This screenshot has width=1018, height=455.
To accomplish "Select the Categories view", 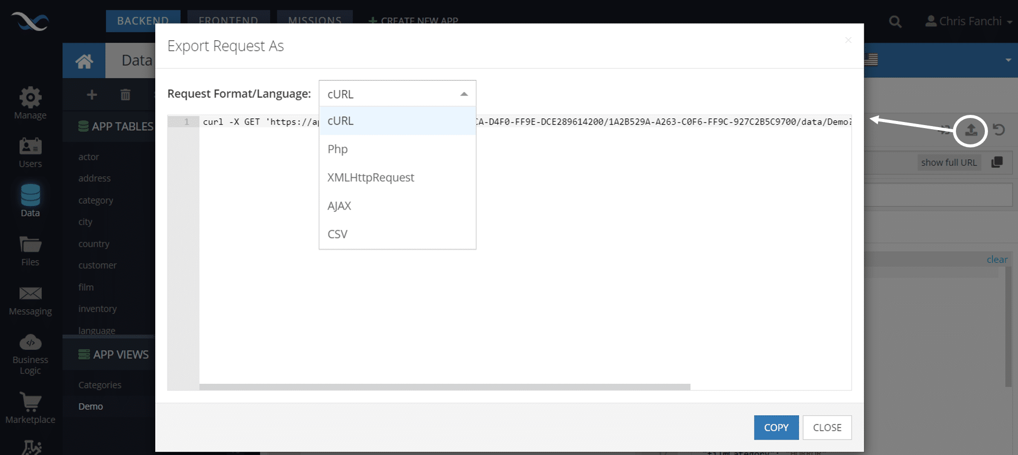I will pyautogui.click(x=100, y=385).
